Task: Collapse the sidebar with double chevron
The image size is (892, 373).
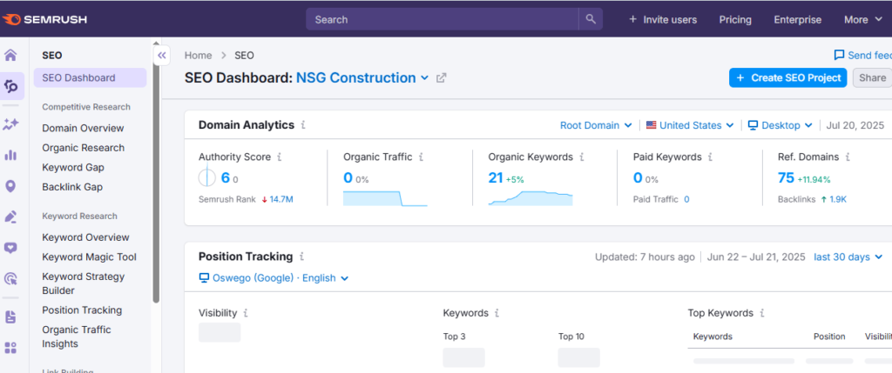Action: pyautogui.click(x=161, y=55)
